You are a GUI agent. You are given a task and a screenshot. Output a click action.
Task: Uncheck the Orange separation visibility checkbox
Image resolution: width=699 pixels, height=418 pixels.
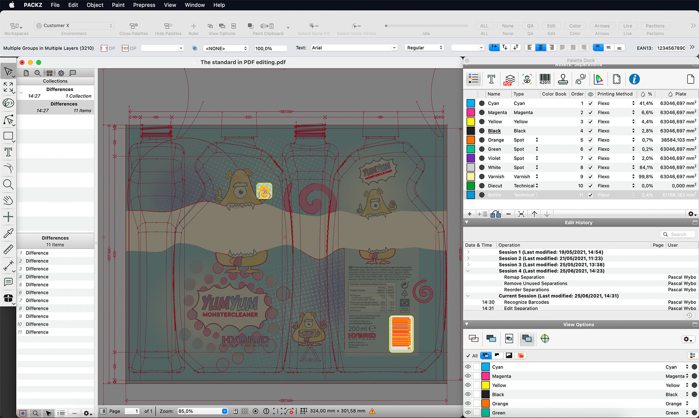tap(590, 140)
